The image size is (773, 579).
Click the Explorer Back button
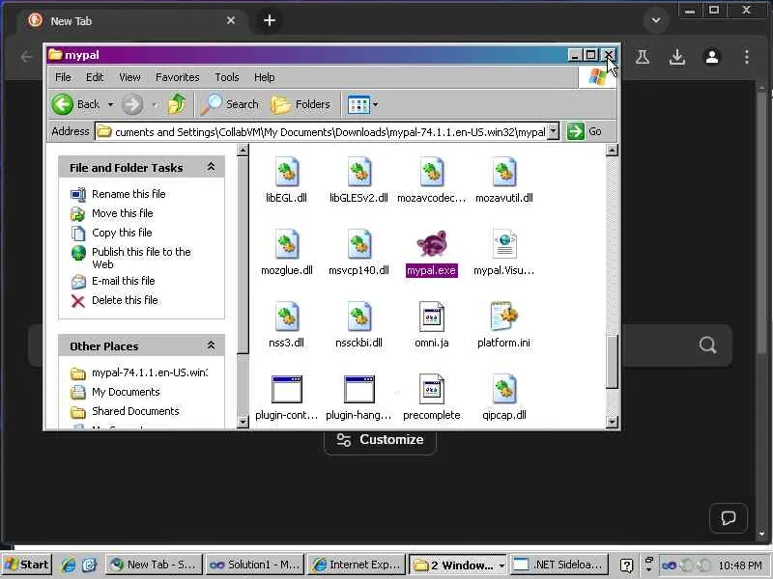coord(75,104)
